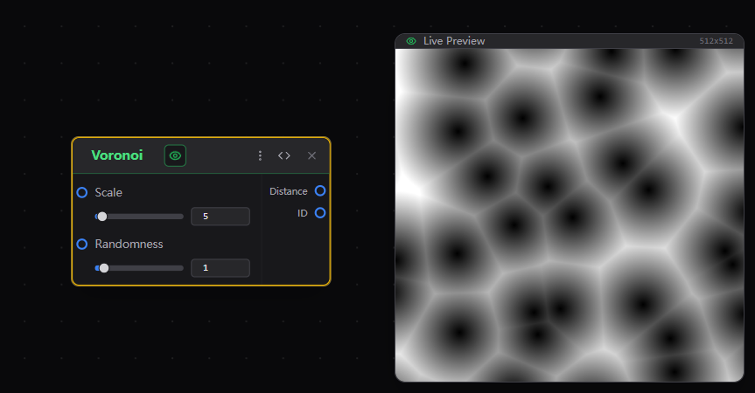Focus the Scale value field showing 5
755x393 pixels.
(220, 217)
